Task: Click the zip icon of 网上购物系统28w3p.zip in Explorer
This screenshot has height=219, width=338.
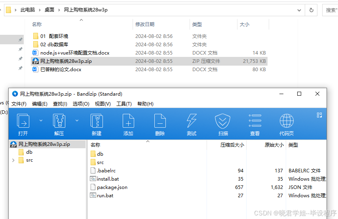Action: coord(36,61)
